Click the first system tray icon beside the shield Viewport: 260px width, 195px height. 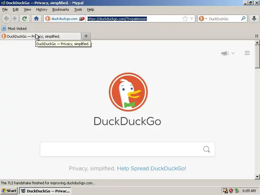point(225,191)
